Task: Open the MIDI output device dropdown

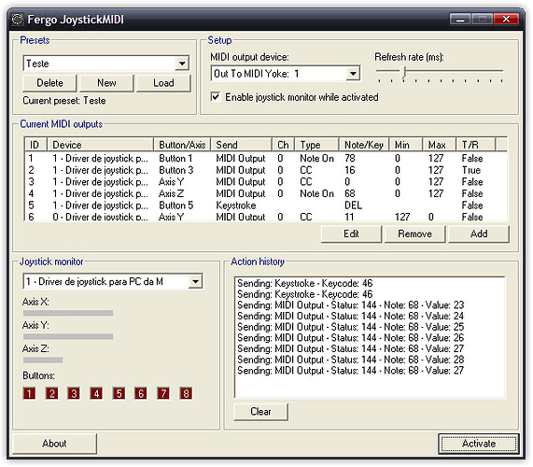Action: tap(353, 74)
